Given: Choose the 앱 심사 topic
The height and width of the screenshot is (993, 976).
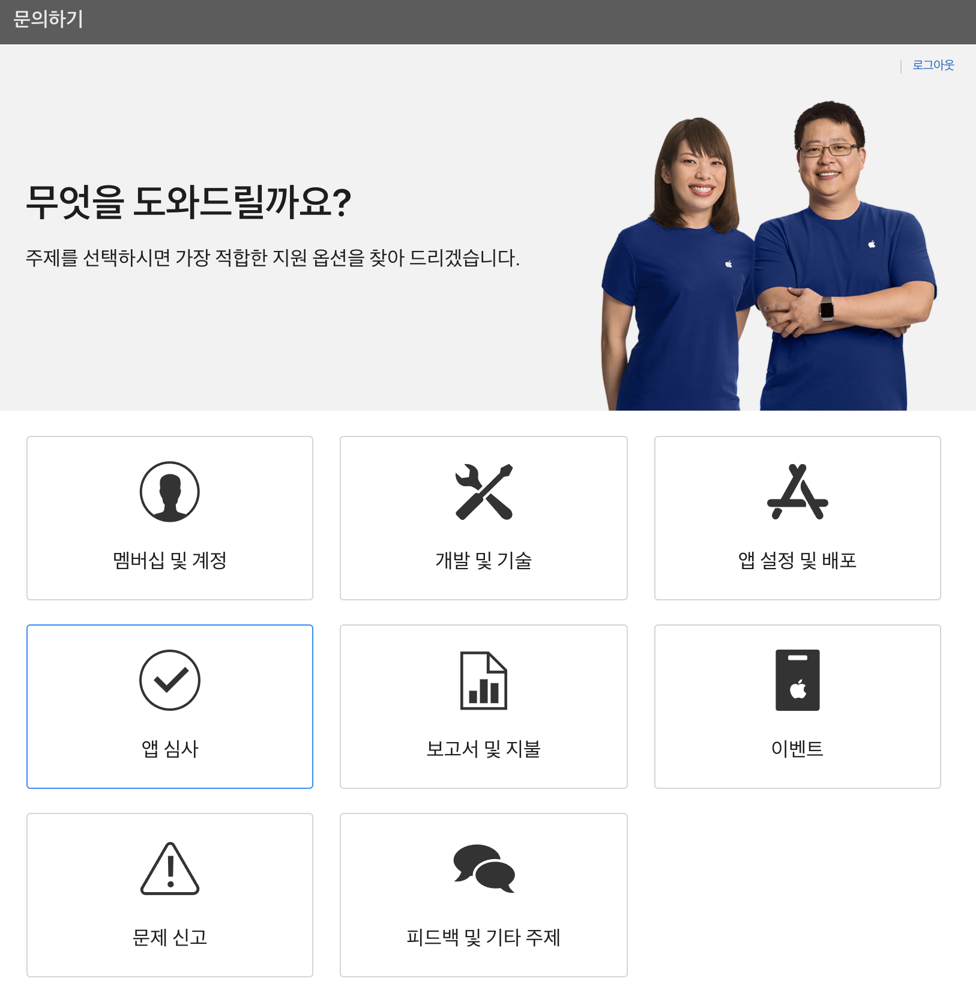Looking at the screenshot, I should [x=170, y=707].
